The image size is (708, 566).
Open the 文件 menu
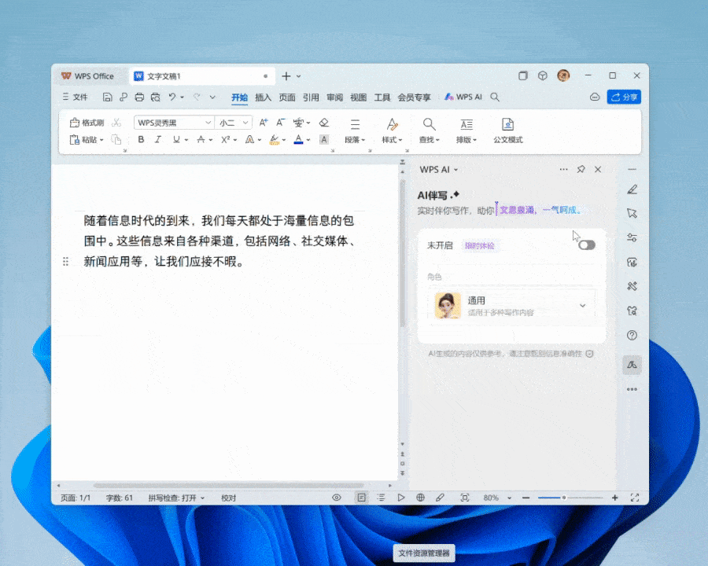click(75, 97)
